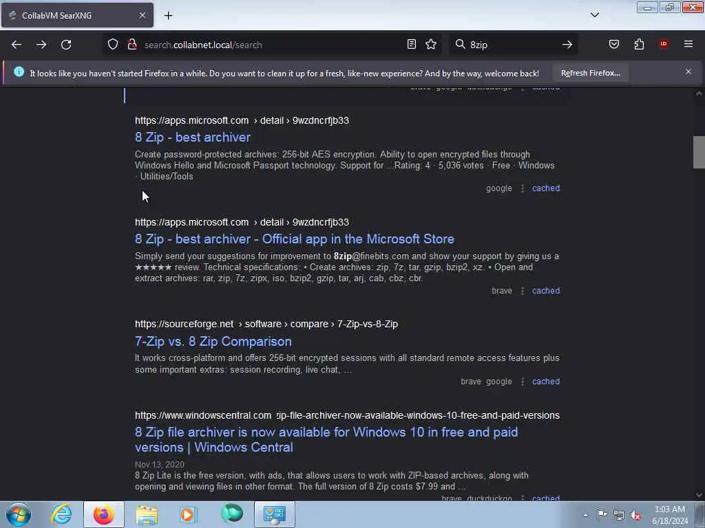Viewport: 705px width, 528px height.
Task: Open control panel app in taskbar
Action: point(275,514)
